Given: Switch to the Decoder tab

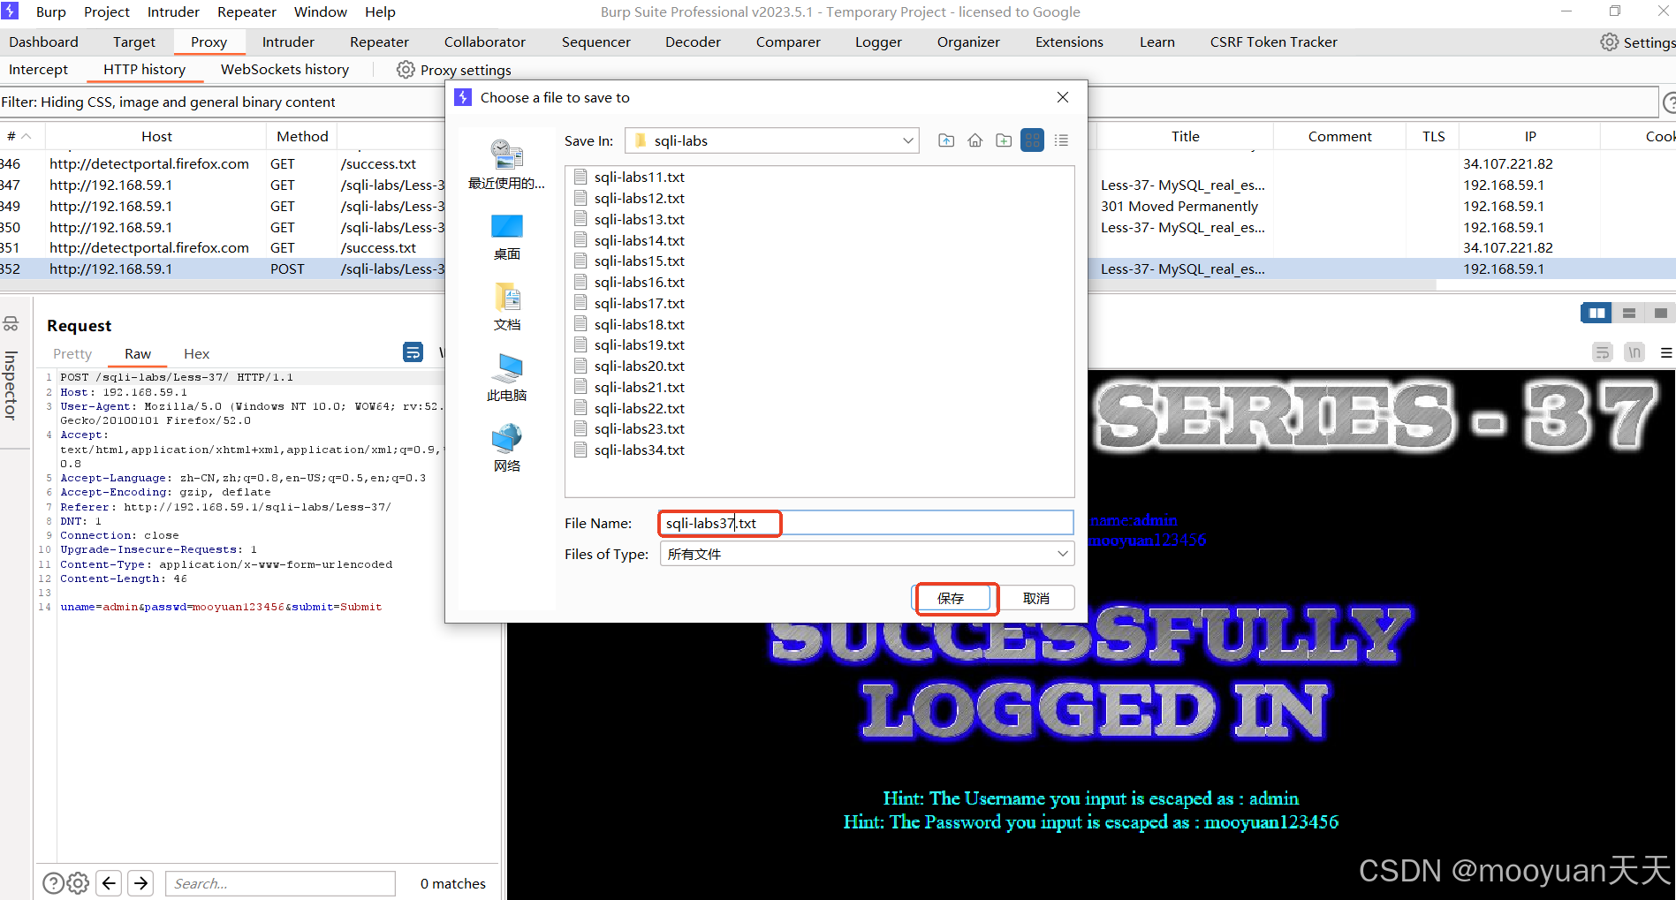Looking at the screenshot, I should [693, 42].
